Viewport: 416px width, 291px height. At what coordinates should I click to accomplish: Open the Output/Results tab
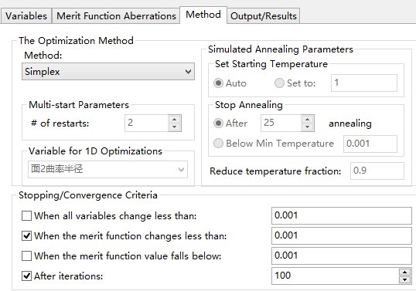point(264,16)
